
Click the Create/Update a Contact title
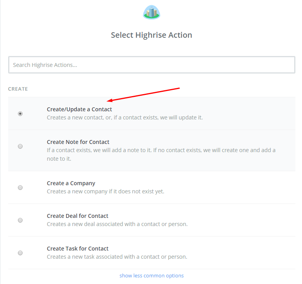click(x=79, y=109)
